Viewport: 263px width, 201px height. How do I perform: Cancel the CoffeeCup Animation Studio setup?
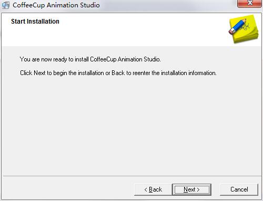coord(239,189)
